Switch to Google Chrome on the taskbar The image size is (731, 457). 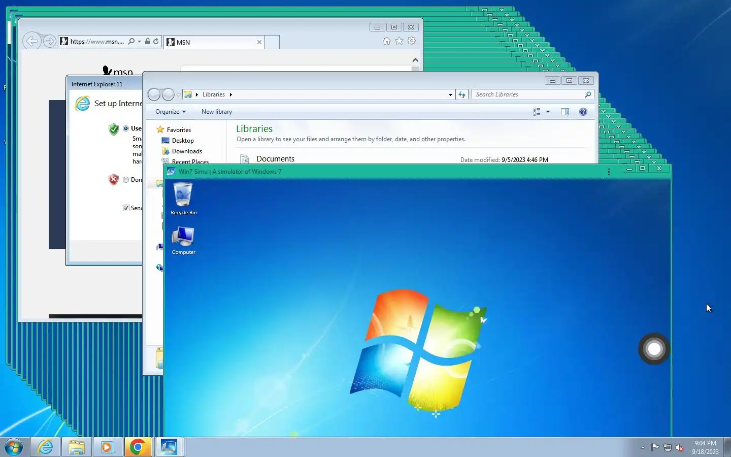138,447
